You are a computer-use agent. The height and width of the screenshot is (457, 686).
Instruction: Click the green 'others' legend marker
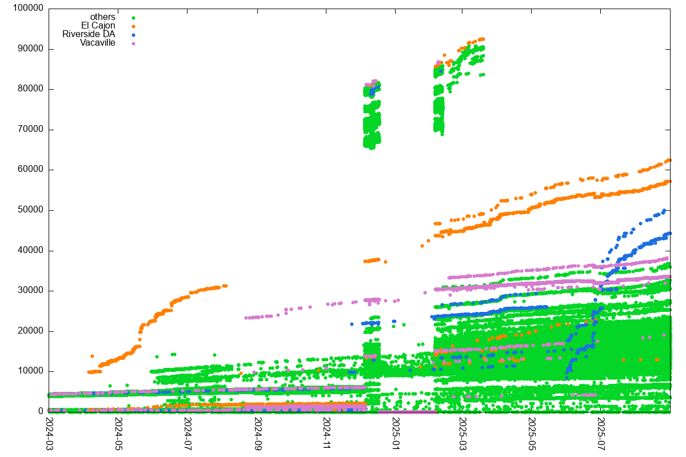pyautogui.click(x=133, y=17)
